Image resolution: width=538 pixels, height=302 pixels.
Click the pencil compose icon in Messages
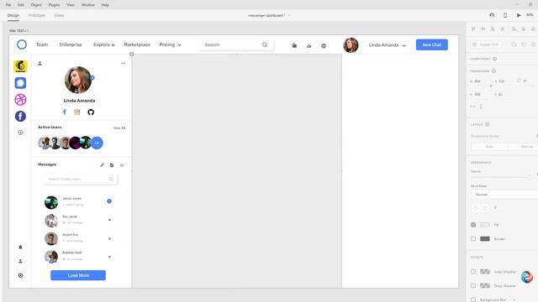click(102, 165)
